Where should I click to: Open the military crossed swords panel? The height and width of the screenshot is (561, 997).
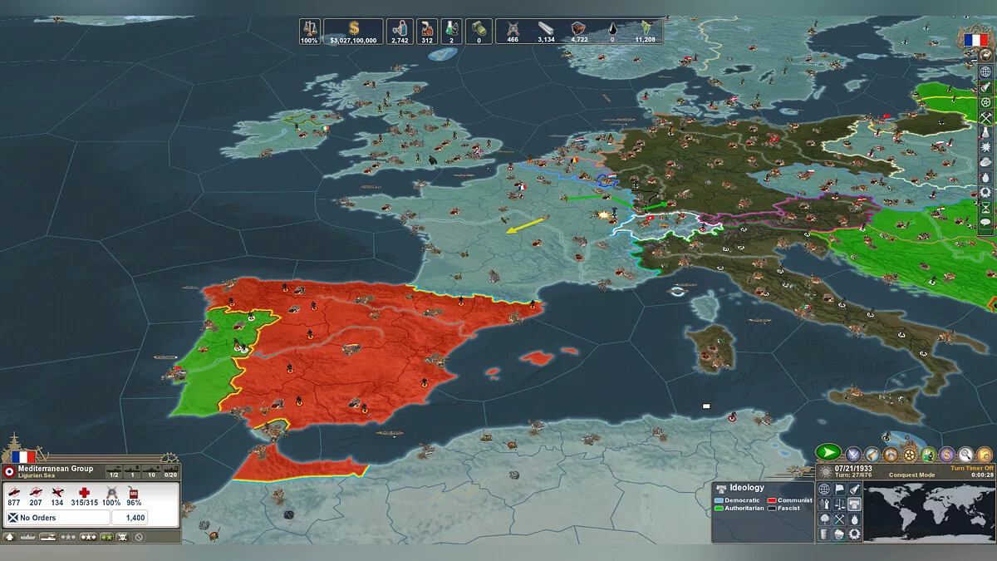853,455
